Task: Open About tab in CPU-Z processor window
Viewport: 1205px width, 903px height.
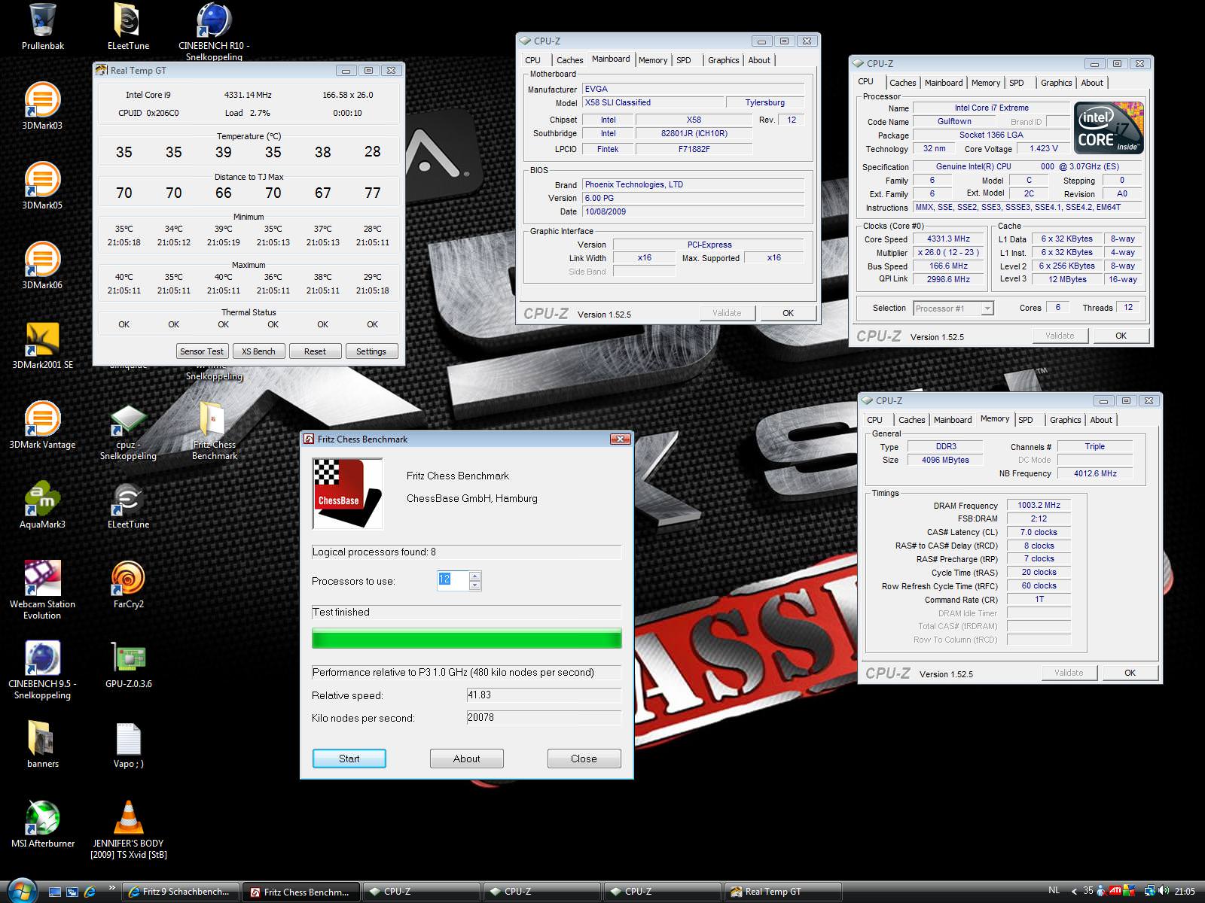Action: [x=1092, y=83]
